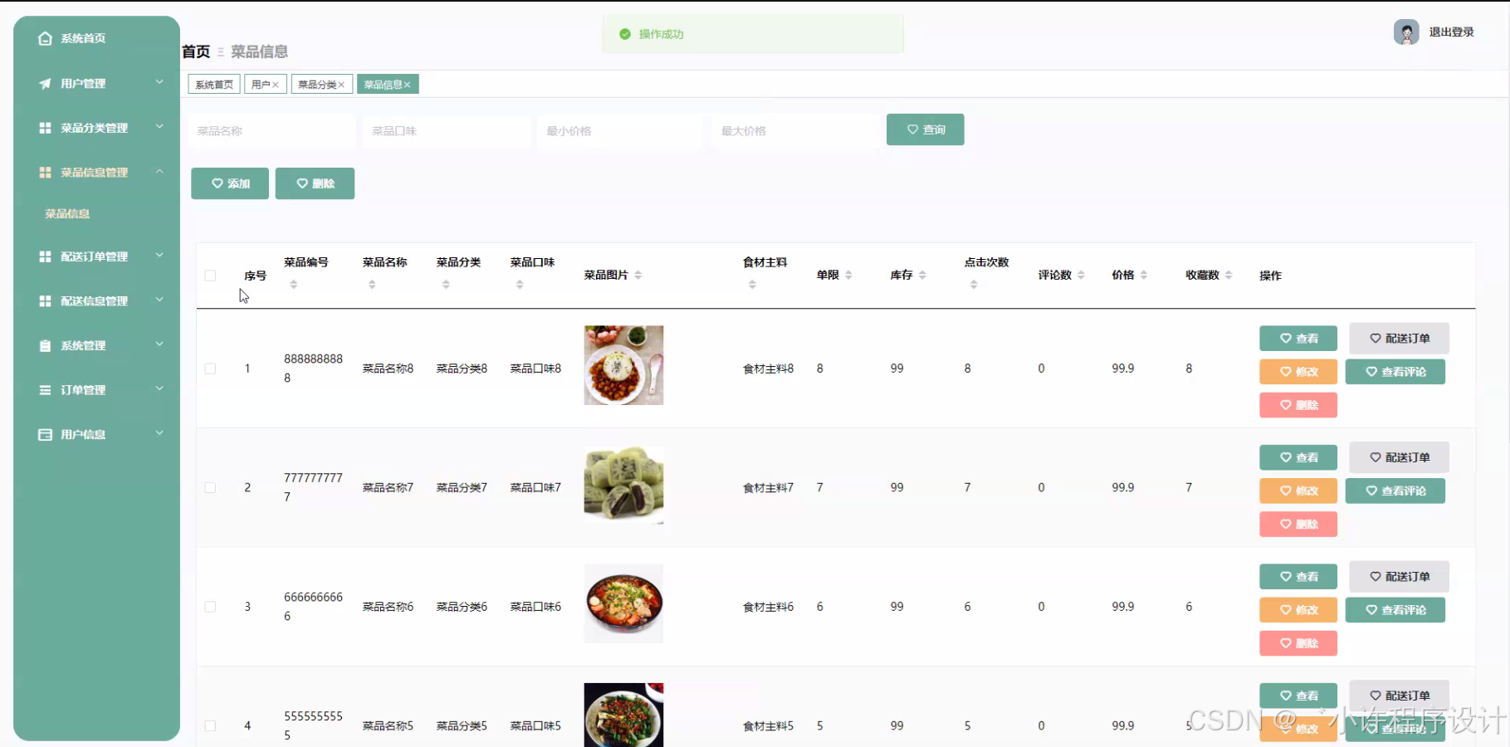The width and height of the screenshot is (1510, 747).
Task: Click the user avatar icon
Action: [1406, 32]
